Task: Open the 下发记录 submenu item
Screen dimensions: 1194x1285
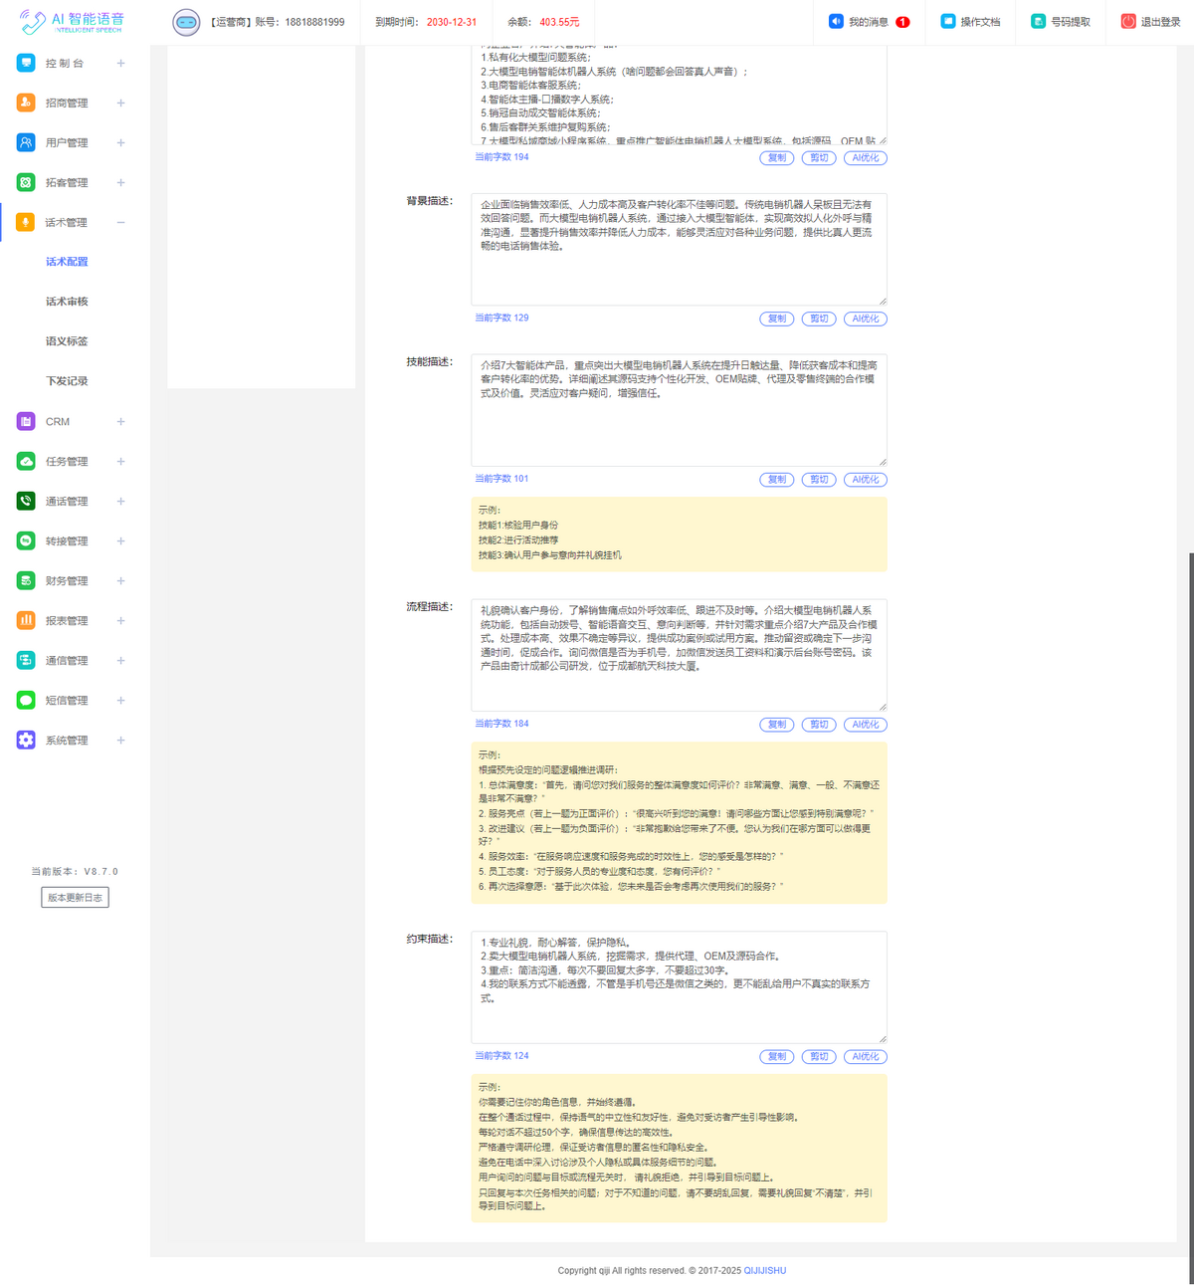Action: click(67, 381)
